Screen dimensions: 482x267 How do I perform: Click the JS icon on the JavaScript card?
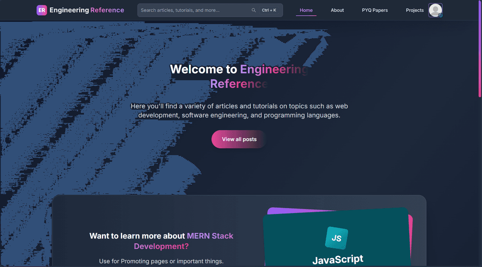point(337,238)
